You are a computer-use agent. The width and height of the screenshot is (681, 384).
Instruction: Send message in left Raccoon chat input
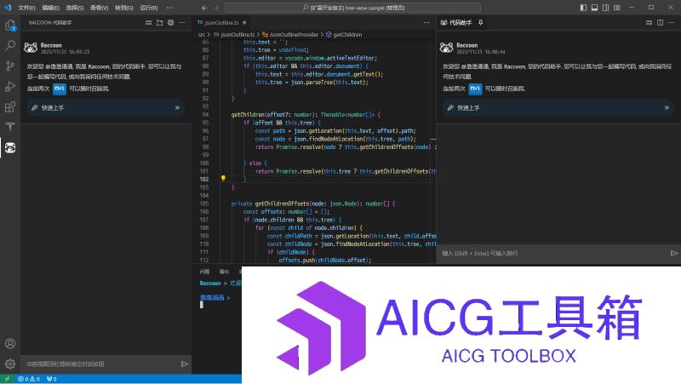(x=185, y=364)
